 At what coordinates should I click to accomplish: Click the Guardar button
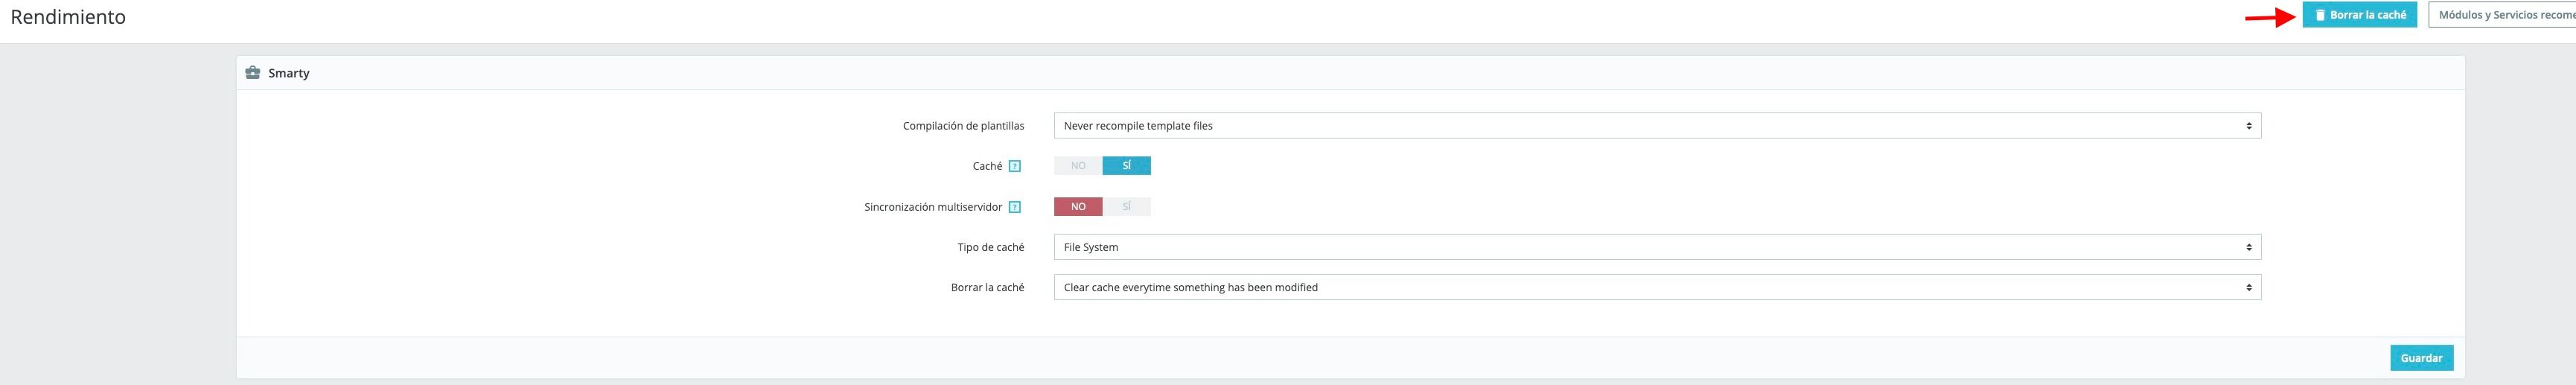pyautogui.click(x=2421, y=358)
